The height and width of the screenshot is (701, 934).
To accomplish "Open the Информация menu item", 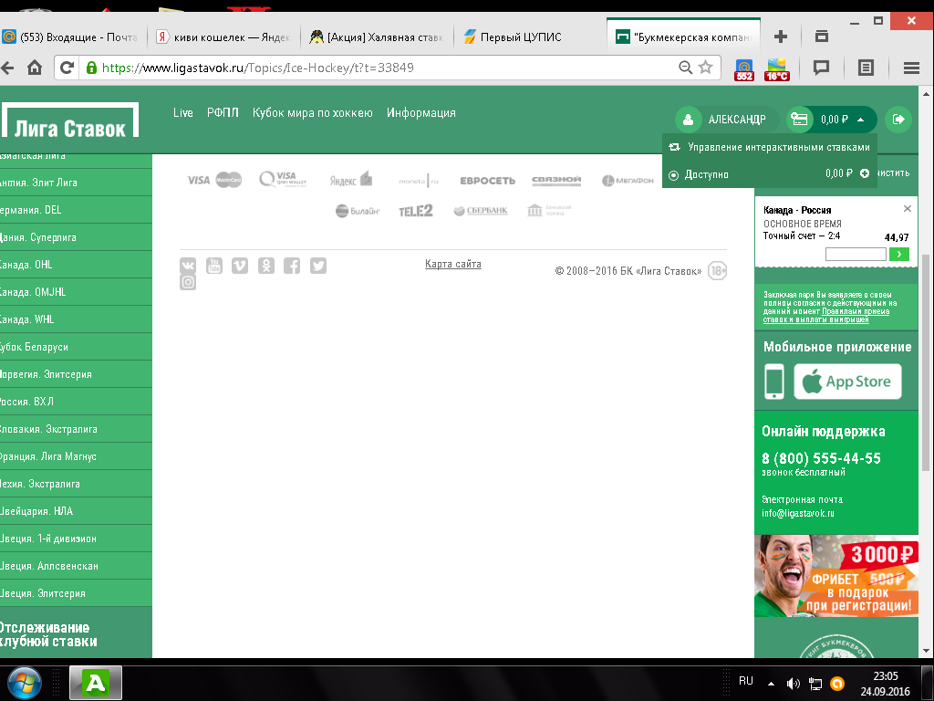I will point(421,112).
